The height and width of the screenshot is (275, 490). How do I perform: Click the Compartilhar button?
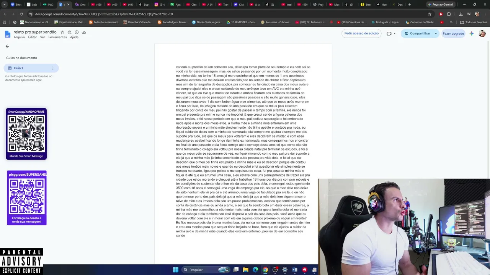click(x=417, y=34)
